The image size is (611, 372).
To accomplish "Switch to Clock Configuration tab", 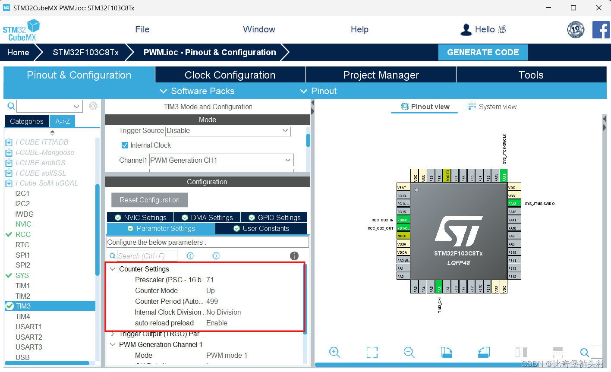I will [x=230, y=75].
